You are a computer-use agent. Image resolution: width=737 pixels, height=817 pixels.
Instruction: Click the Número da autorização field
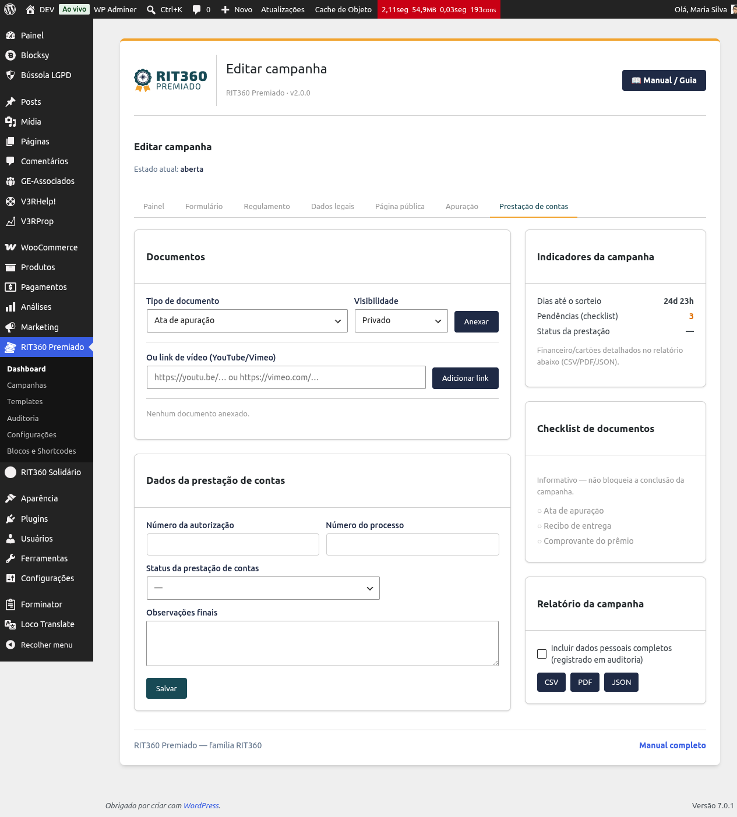233,544
